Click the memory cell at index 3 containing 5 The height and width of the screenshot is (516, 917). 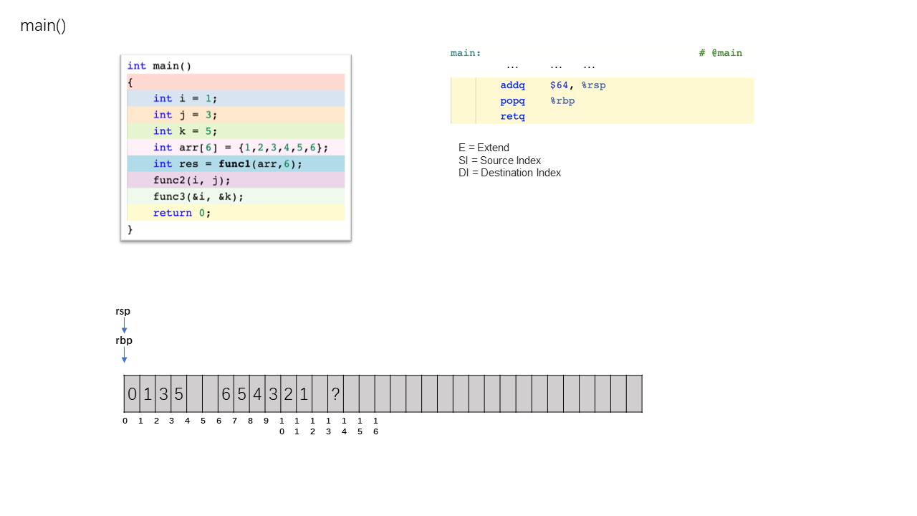pos(179,393)
